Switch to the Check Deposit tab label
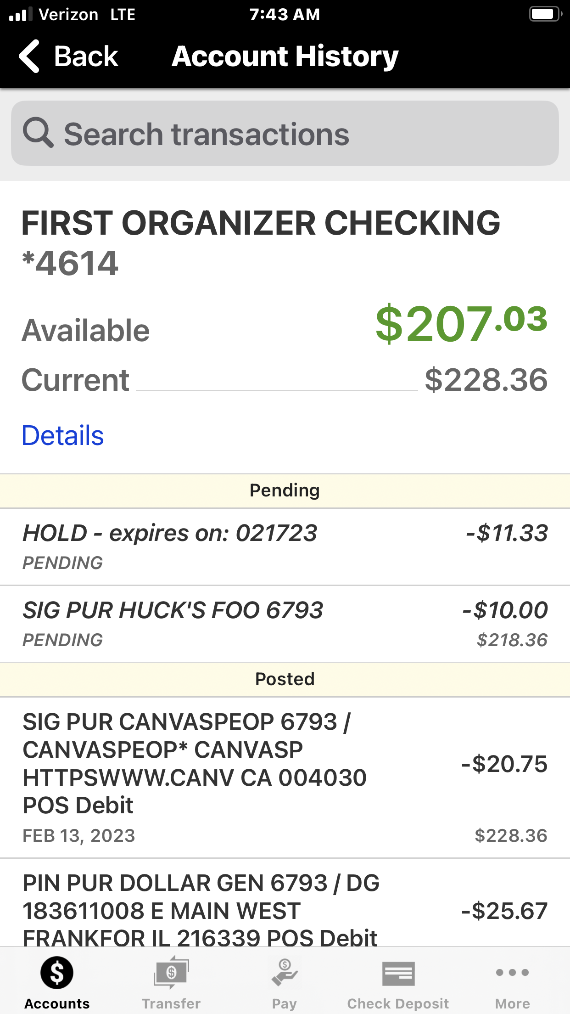The width and height of the screenshot is (570, 1014). [398, 1003]
